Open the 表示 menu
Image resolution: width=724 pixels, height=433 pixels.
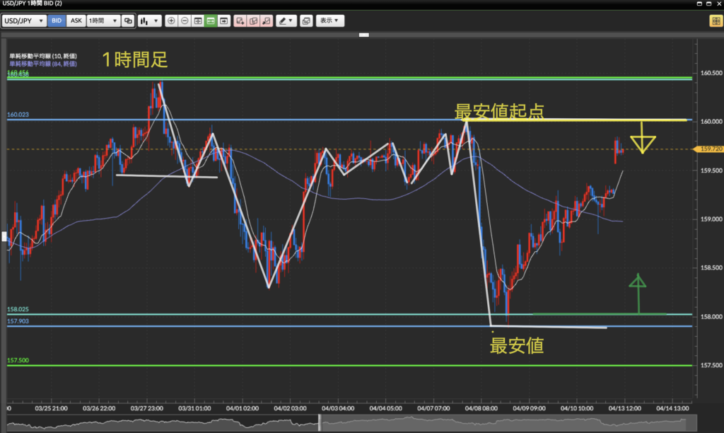(x=329, y=21)
